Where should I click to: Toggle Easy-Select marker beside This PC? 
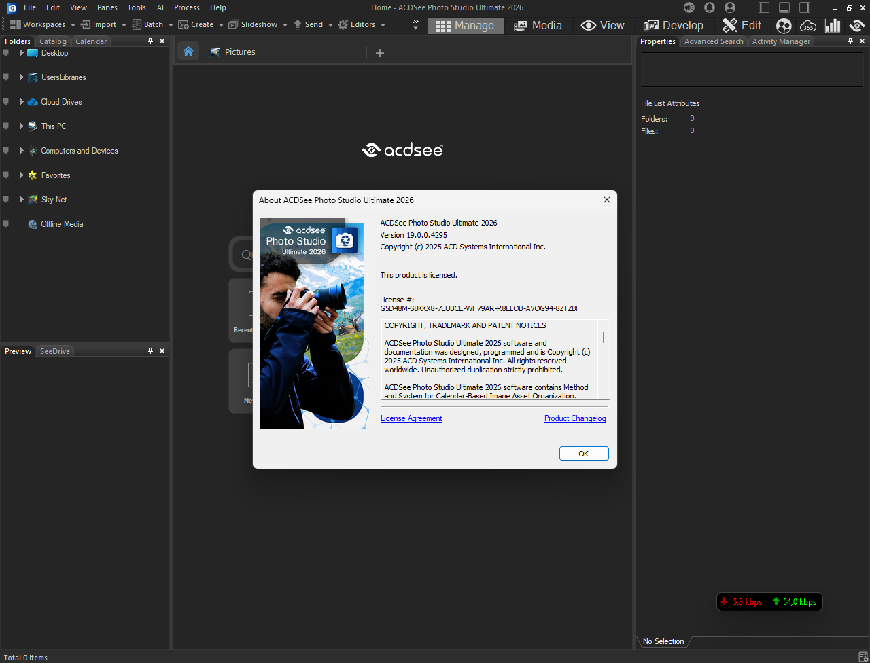6,126
